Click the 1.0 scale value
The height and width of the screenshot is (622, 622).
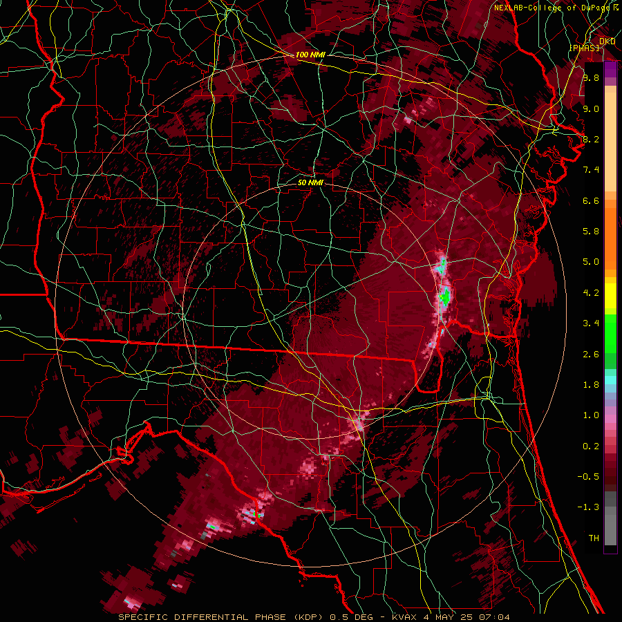pos(591,415)
